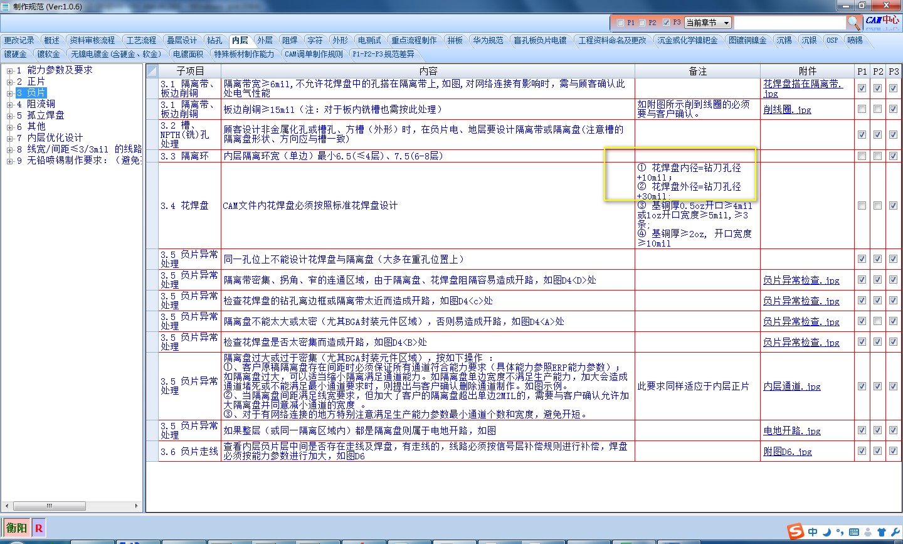The image size is (903, 544).
Task: Open attachment 花焊盘搭在隔离带.jpg
Action: click(803, 88)
